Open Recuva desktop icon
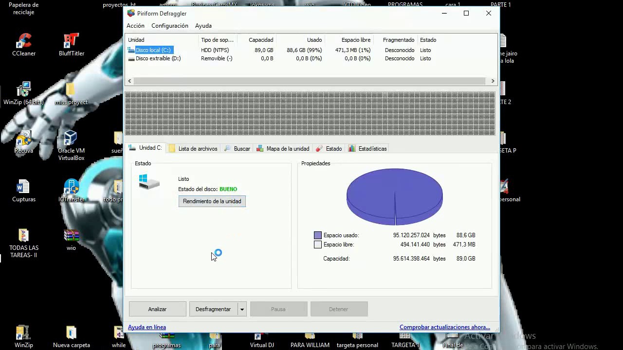Screen dimensions: 623x350 24,142
